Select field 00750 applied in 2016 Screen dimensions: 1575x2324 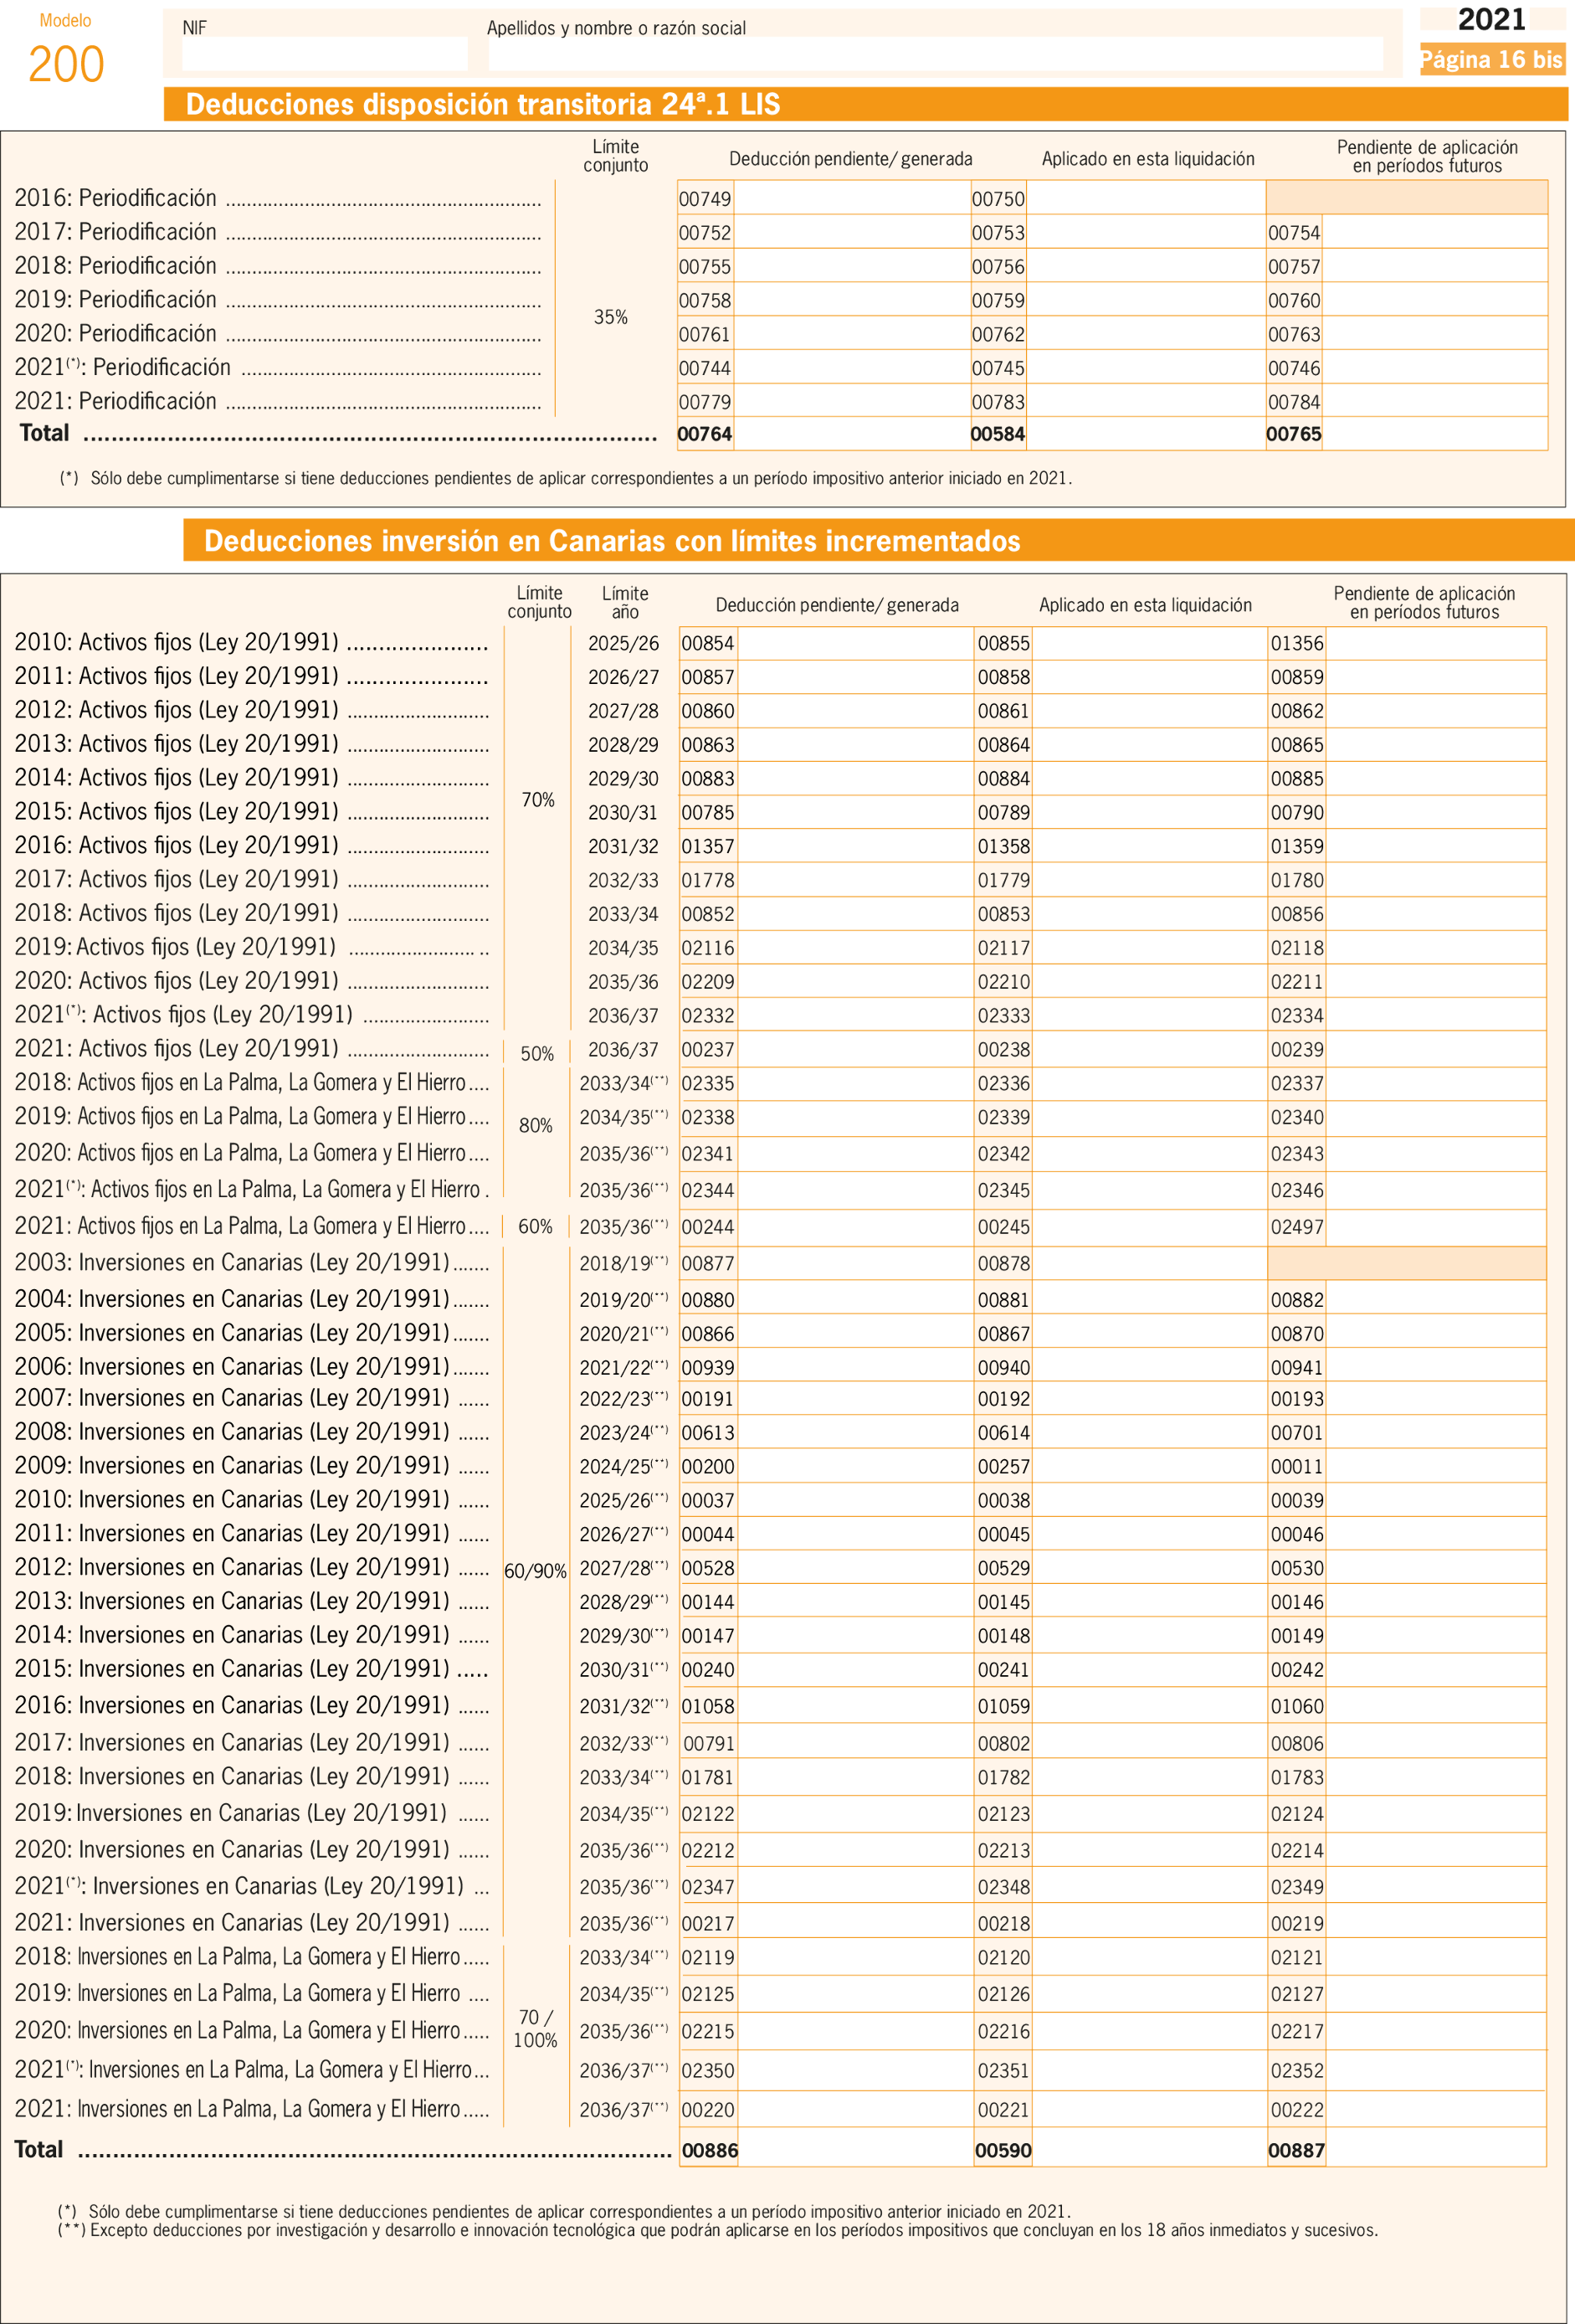pos(1146,198)
